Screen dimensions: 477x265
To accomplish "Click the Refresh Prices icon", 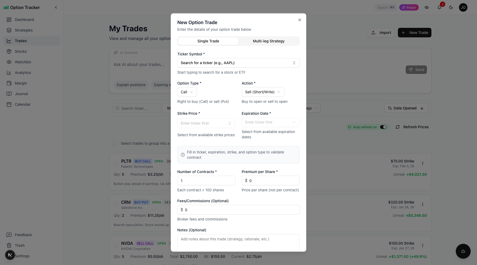I will pos(397,127).
